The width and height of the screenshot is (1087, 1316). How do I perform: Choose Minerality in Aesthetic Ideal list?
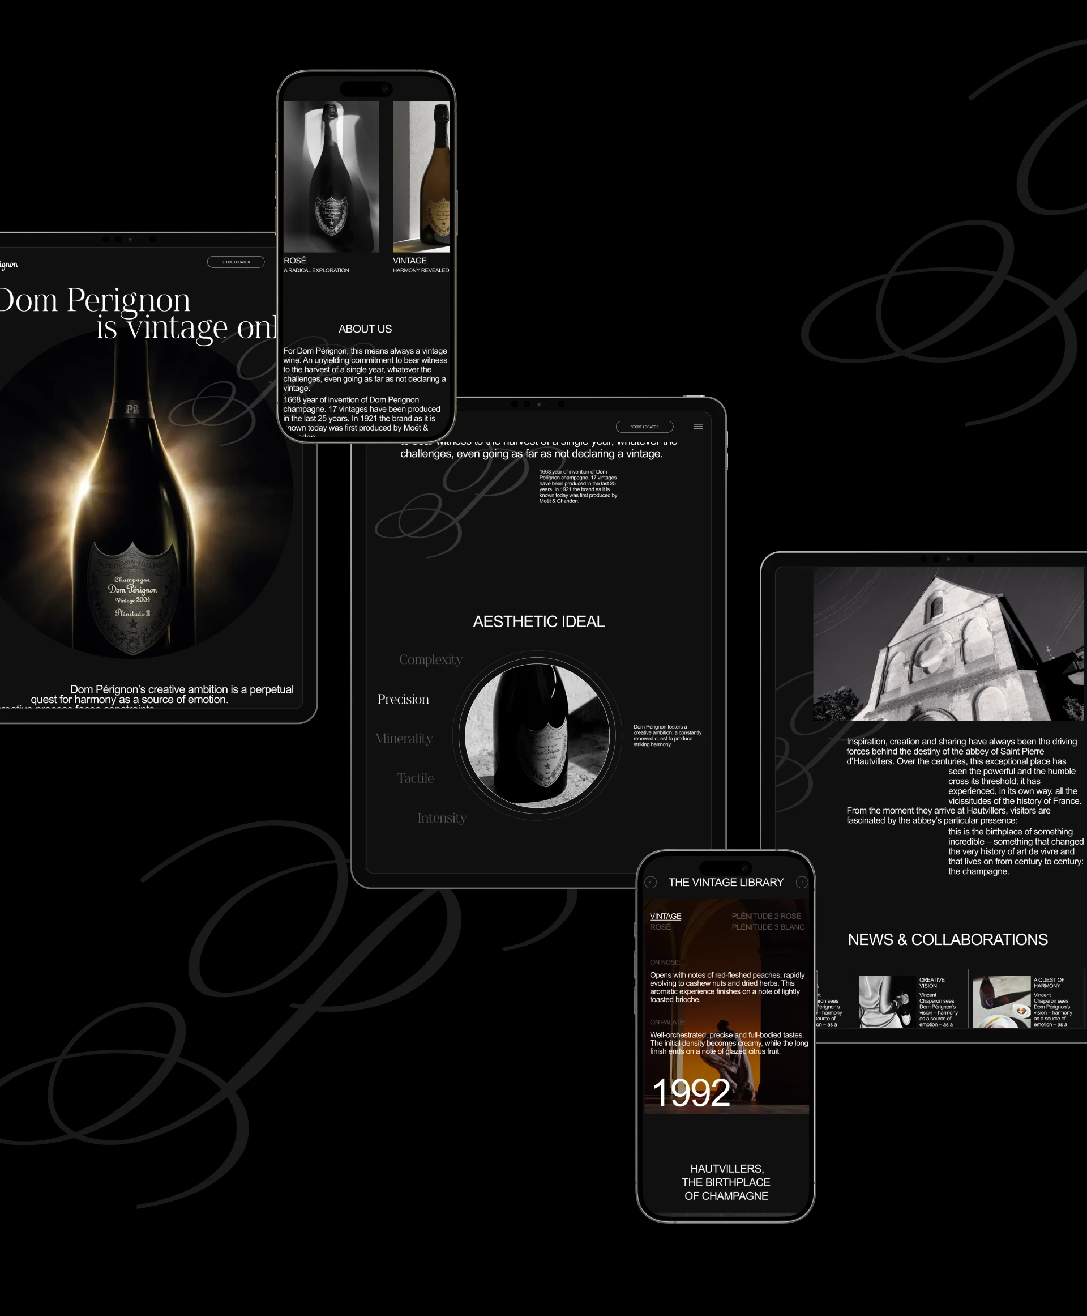403,739
